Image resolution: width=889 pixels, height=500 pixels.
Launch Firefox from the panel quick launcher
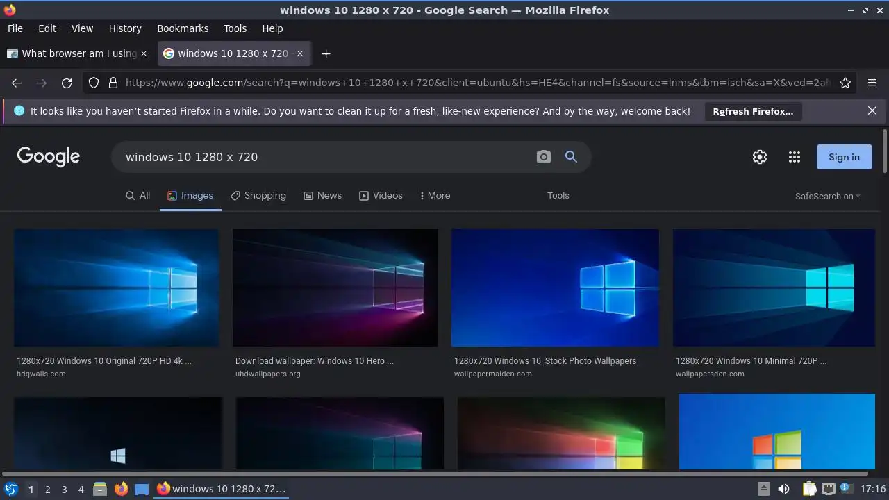[121, 489]
